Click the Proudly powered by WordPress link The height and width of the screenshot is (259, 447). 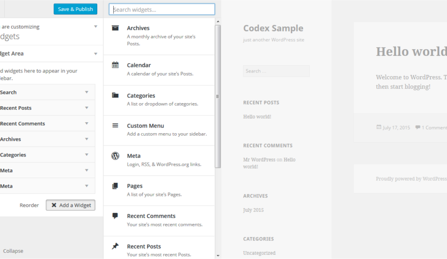point(411,179)
